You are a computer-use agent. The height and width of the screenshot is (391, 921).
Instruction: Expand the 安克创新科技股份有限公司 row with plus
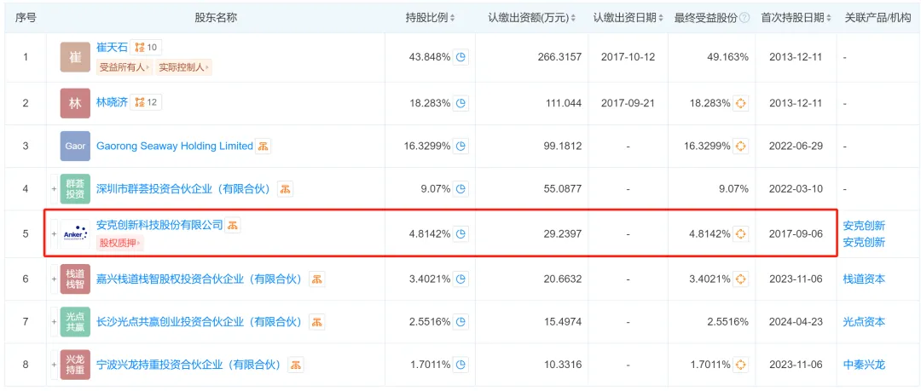pyautogui.click(x=54, y=233)
